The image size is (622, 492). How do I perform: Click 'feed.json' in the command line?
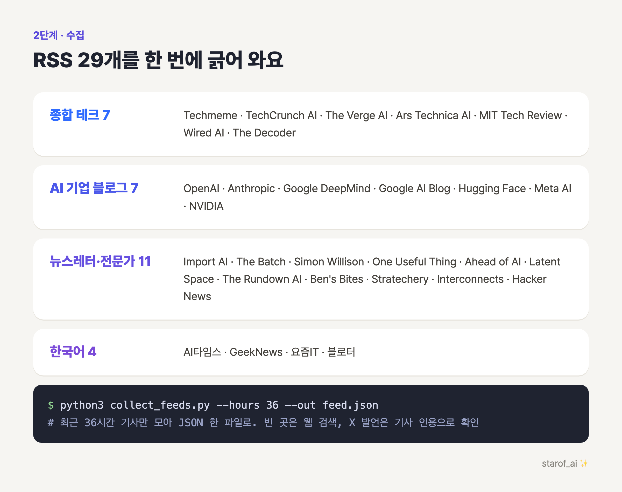point(350,405)
